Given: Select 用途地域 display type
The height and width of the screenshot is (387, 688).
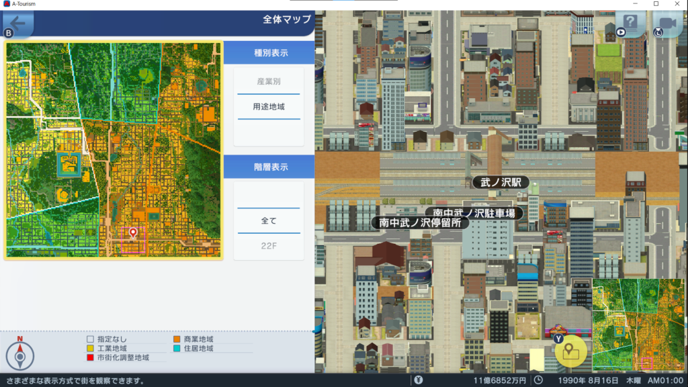Looking at the screenshot, I should 269,106.
